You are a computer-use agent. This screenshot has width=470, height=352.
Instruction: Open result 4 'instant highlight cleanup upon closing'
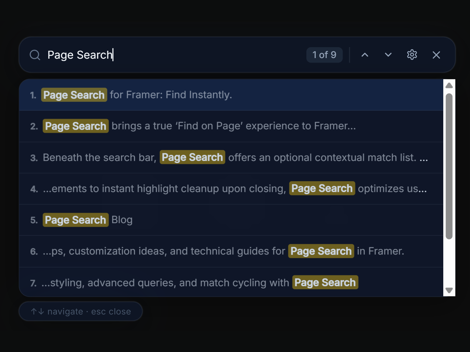(x=231, y=189)
